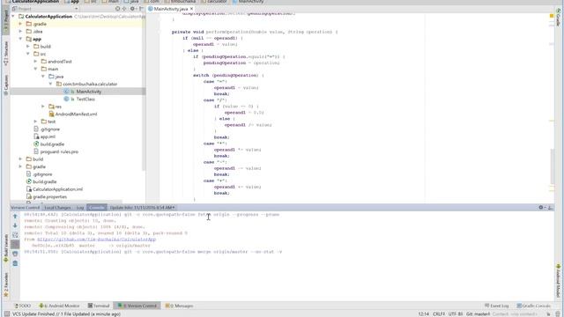Viewport: 564px width, 317px height.
Task: Click the lock icon in the status bar
Action: [x=548, y=313]
